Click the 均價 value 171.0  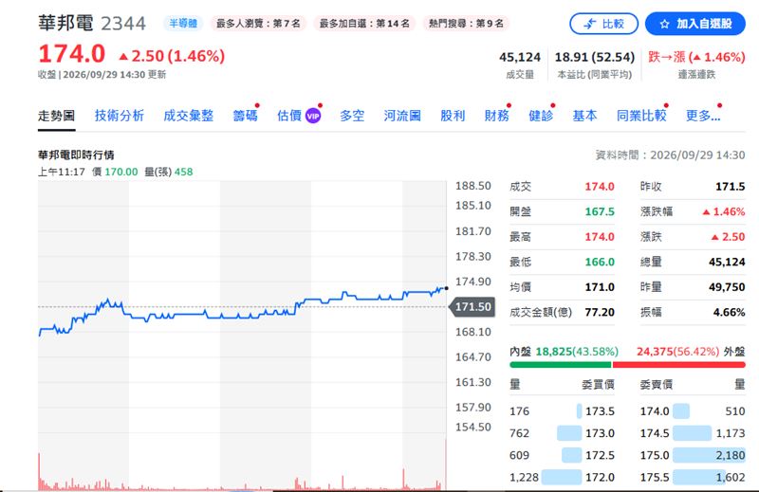pos(600,287)
